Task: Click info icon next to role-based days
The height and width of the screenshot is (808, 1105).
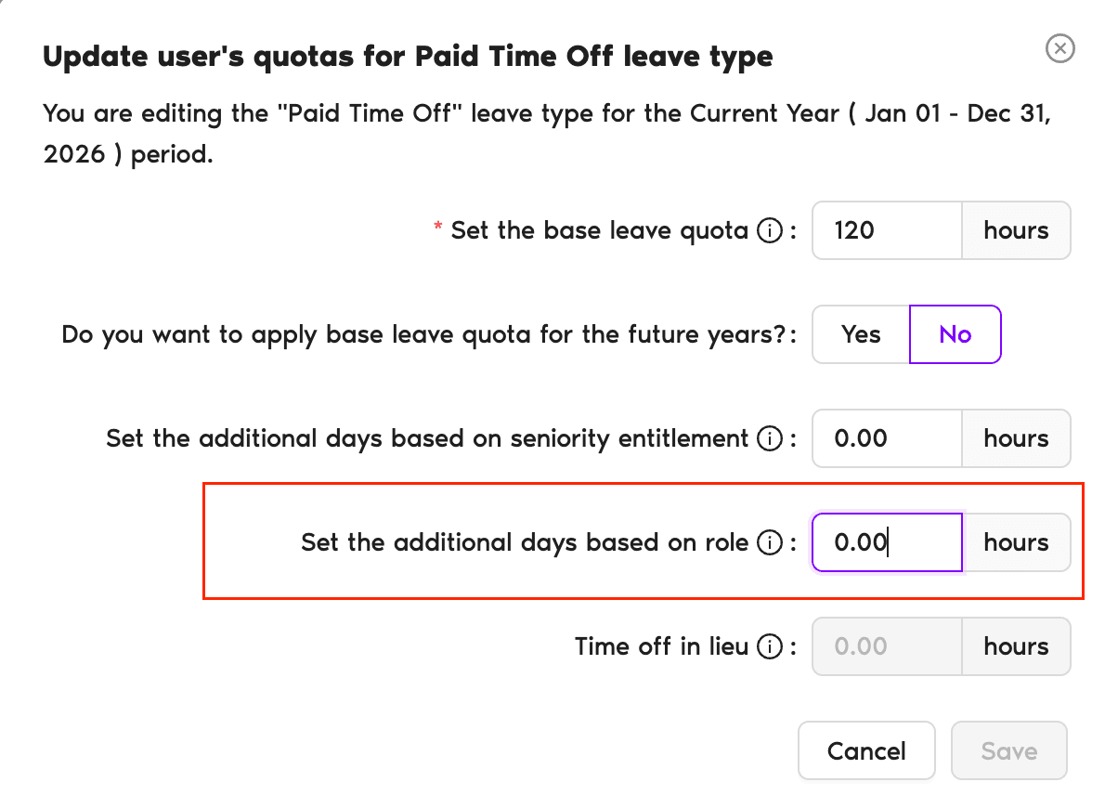Action: click(x=769, y=542)
